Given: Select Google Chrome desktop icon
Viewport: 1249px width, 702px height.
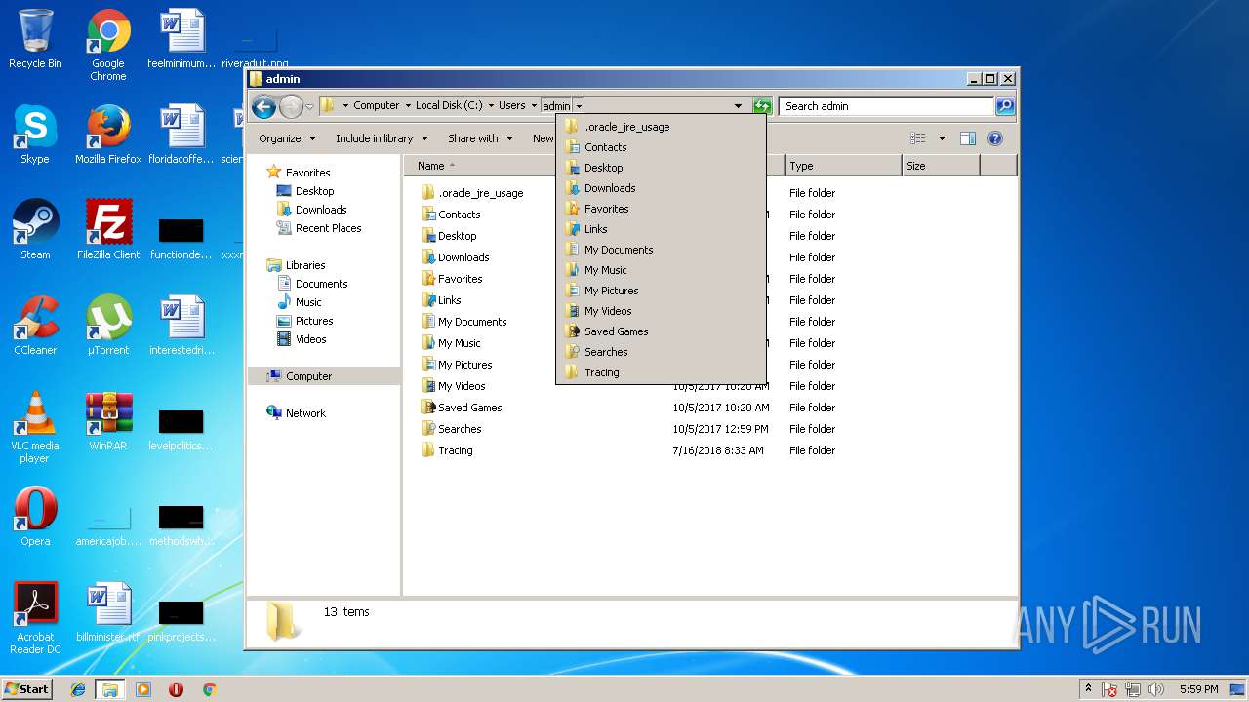Looking at the screenshot, I should 108,45.
